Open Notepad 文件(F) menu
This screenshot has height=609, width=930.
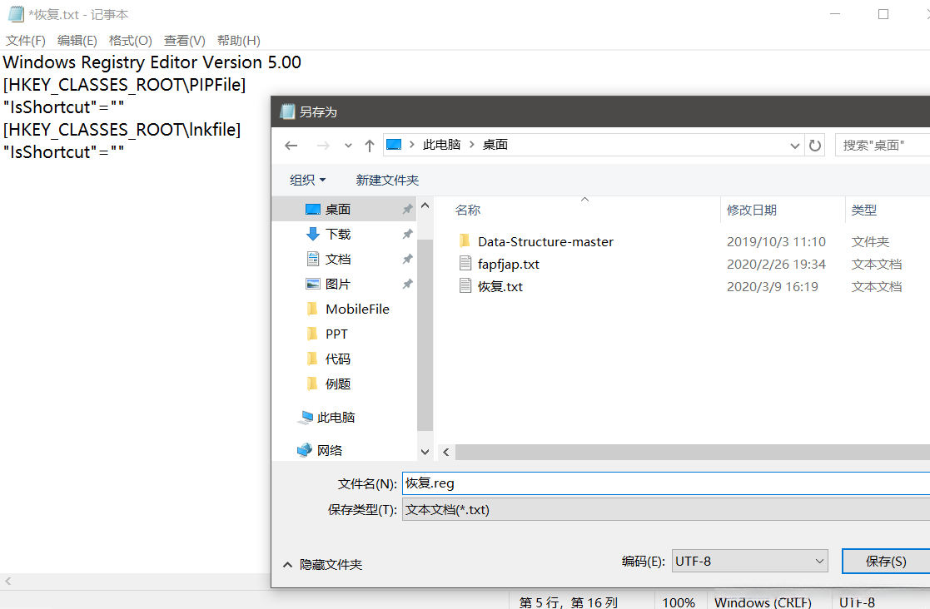[x=26, y=40]
